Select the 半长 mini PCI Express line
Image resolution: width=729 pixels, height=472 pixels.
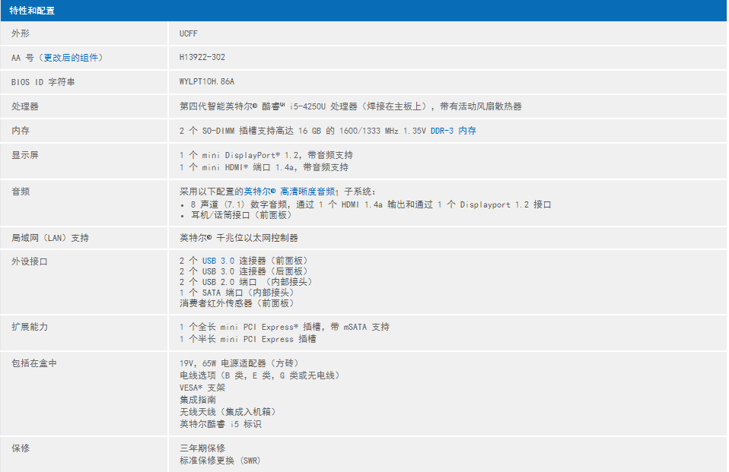click(248, 339)
